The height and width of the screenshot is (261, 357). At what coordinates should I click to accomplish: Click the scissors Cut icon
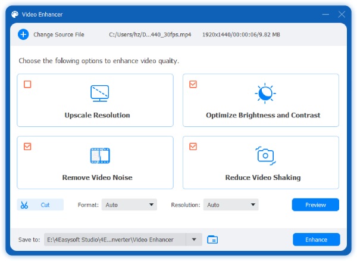[24, 205]
